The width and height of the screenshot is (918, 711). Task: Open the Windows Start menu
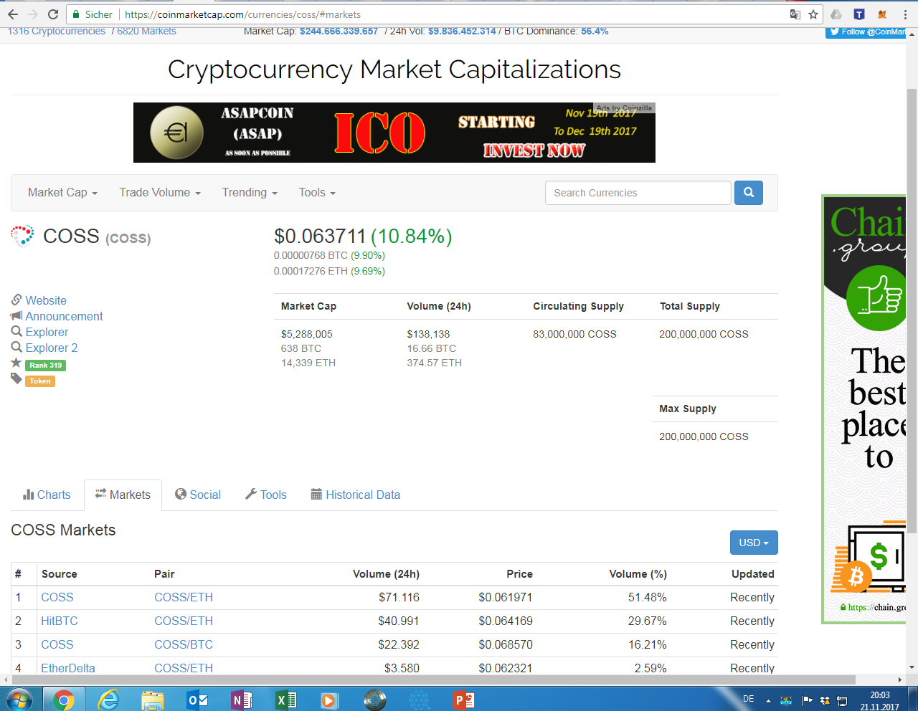pyautogui.click(x=19, y=700)
